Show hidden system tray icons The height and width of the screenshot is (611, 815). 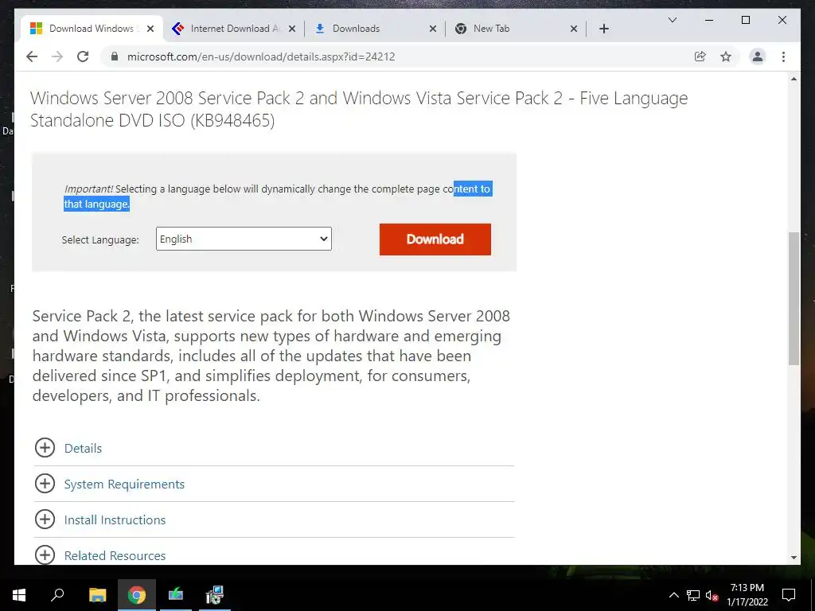(673, 595)
